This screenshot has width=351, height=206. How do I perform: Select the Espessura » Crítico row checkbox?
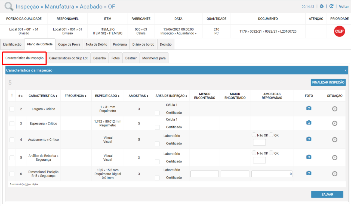[12, 123]
